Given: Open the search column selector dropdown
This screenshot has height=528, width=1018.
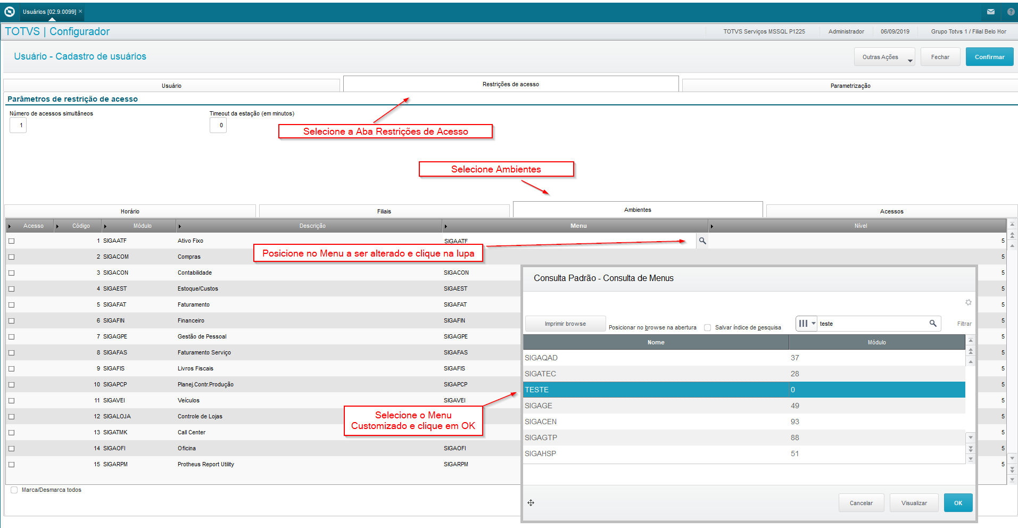Looking at the screenshot, I should point(806,323).
